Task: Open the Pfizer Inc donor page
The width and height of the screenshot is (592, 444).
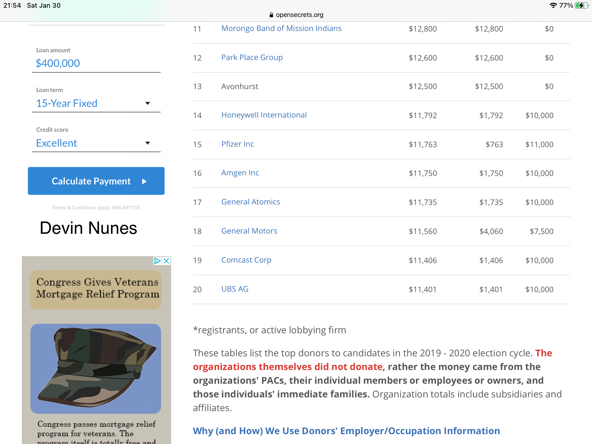Action: click(x=237, y=144)
